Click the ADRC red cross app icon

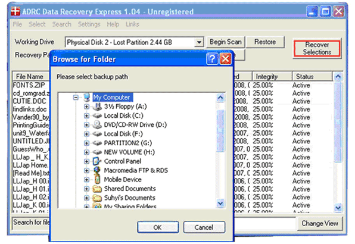pos(15,11)
